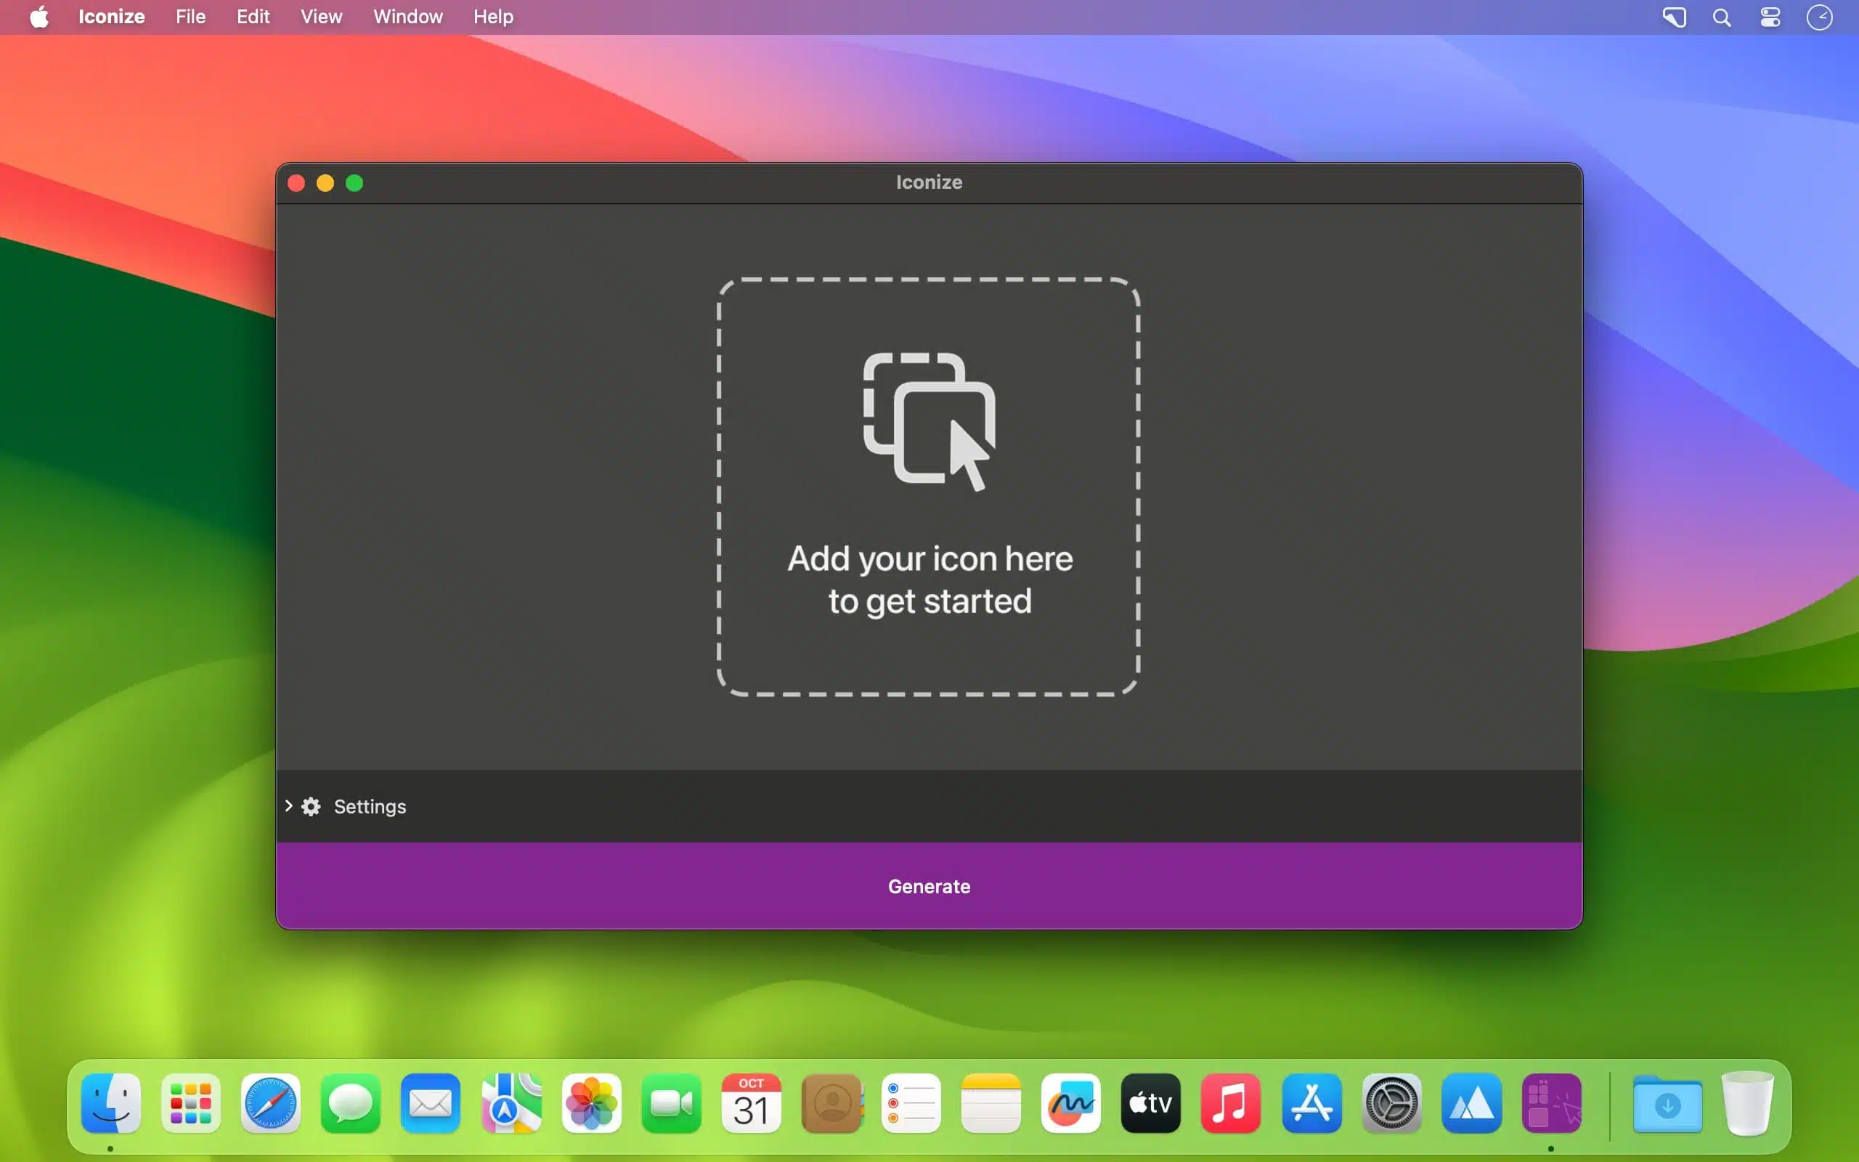Click the Settings label text
The height and width of the screenshot is (1162, 1859).
click(370, 806)
